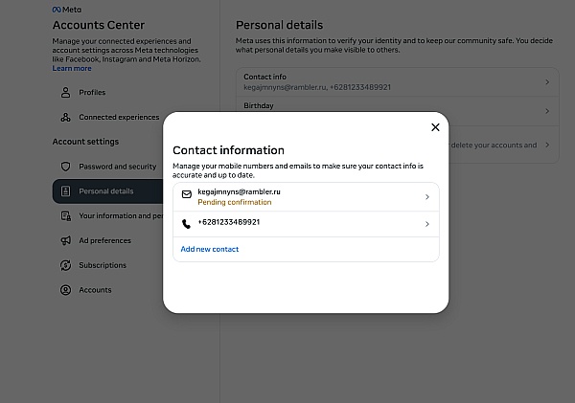Click the envelope icon beside the email

(187, 194)
